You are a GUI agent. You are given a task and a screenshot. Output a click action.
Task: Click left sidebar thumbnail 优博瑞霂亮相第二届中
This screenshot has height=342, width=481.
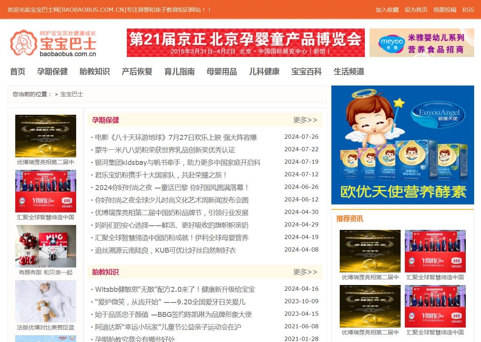tap(46, 136)
